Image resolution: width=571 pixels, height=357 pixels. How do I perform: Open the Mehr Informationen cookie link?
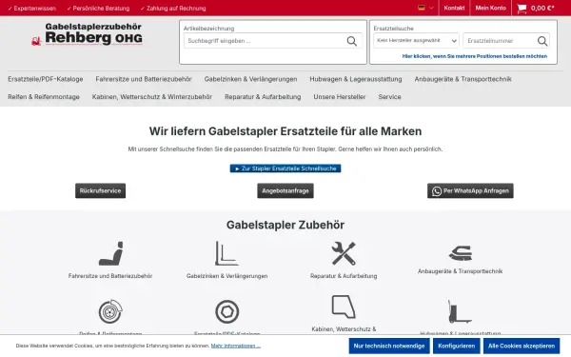click(x=236, y=346)
